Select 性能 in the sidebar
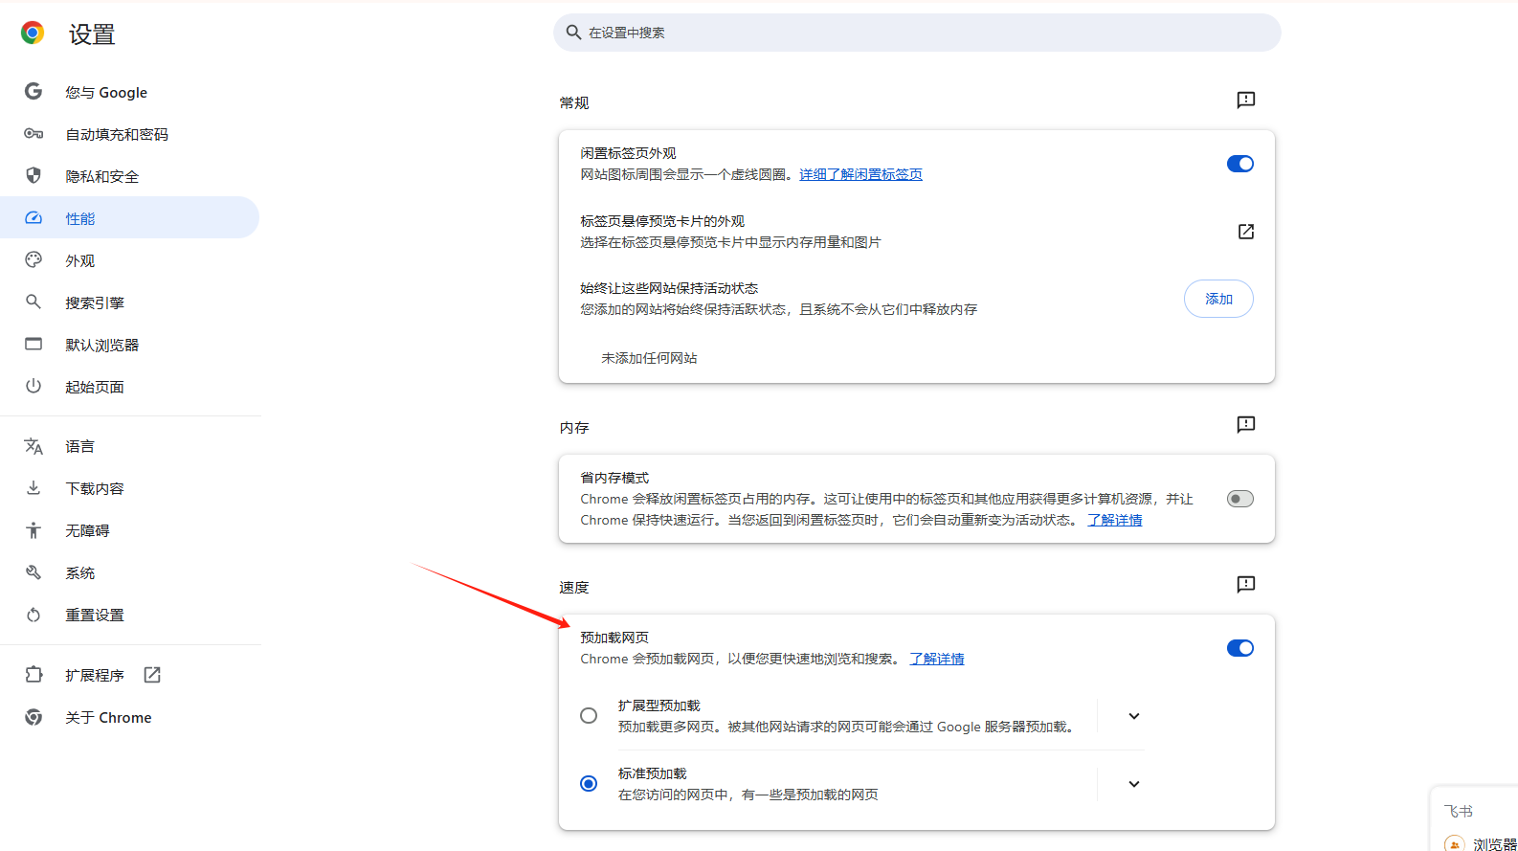 pyautogui.click(x=130, y=218)
